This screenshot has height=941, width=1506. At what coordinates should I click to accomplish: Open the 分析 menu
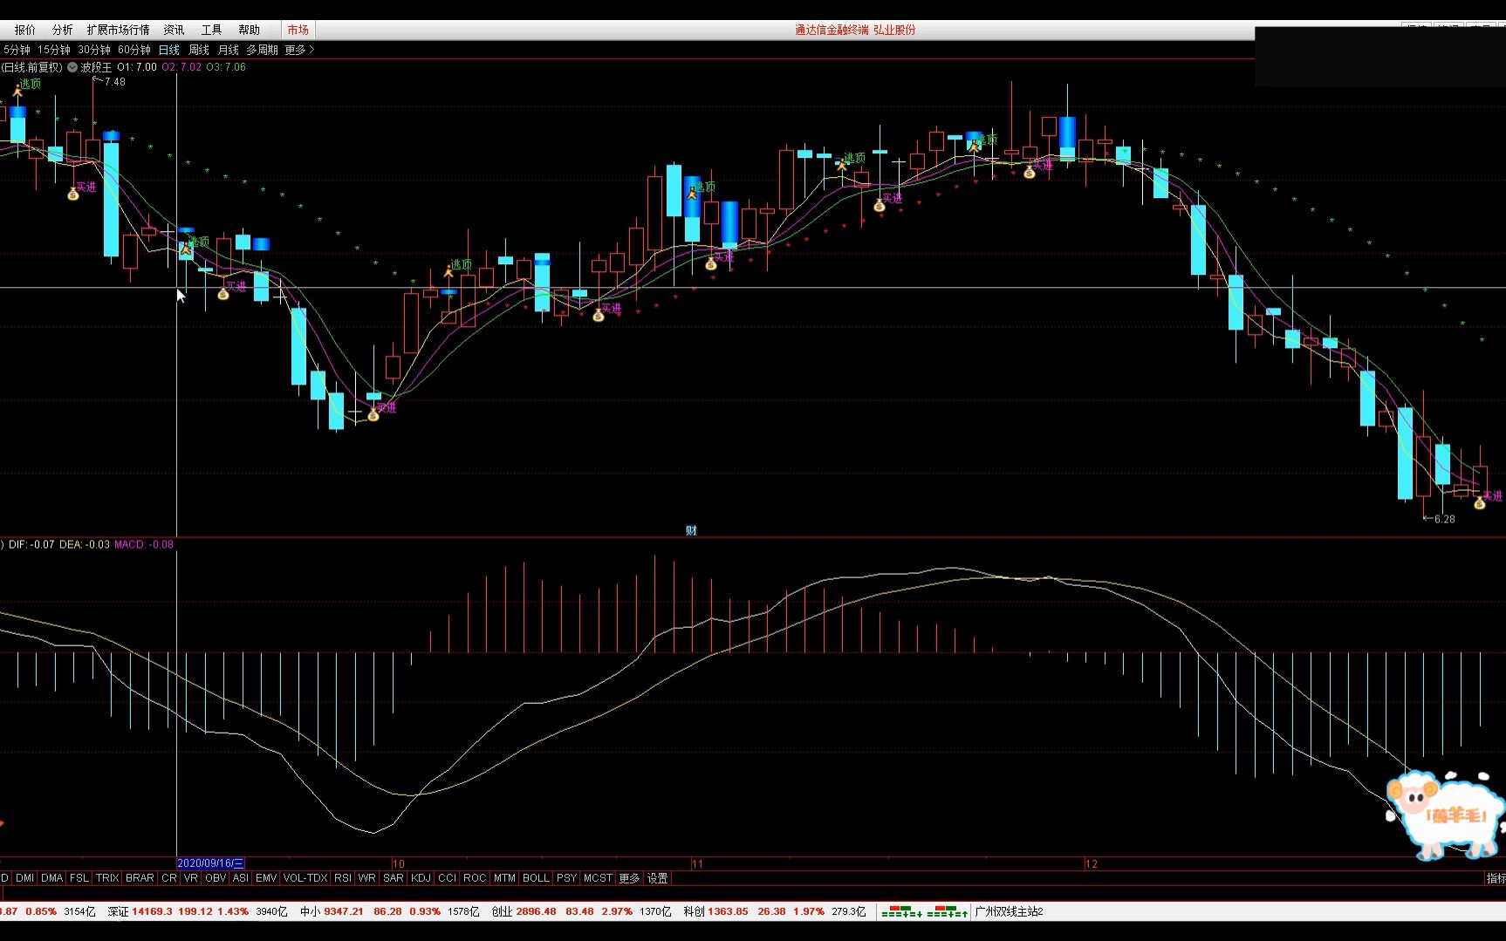coord(63,30)
